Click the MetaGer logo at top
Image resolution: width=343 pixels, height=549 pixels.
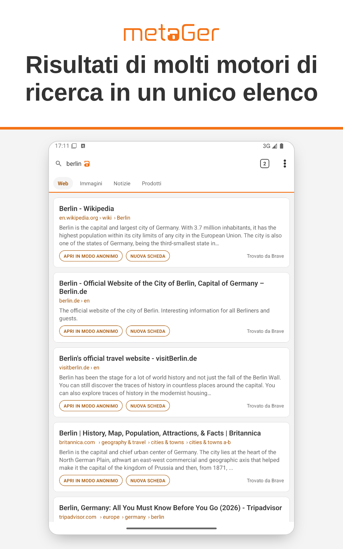tap(171, 33)
